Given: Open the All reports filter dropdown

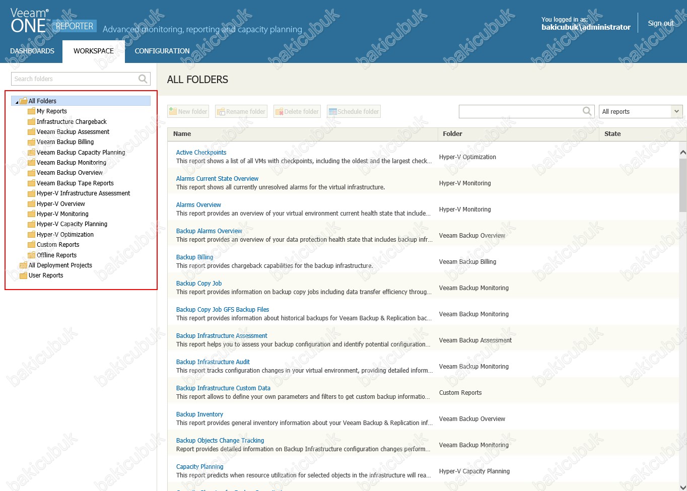Looking at the screenshot, I should [641, 111].
